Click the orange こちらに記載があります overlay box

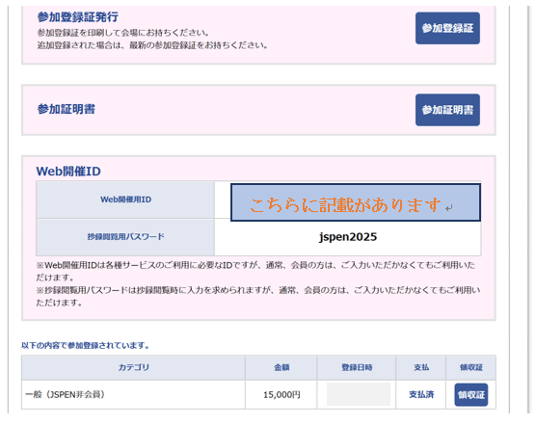356,202
